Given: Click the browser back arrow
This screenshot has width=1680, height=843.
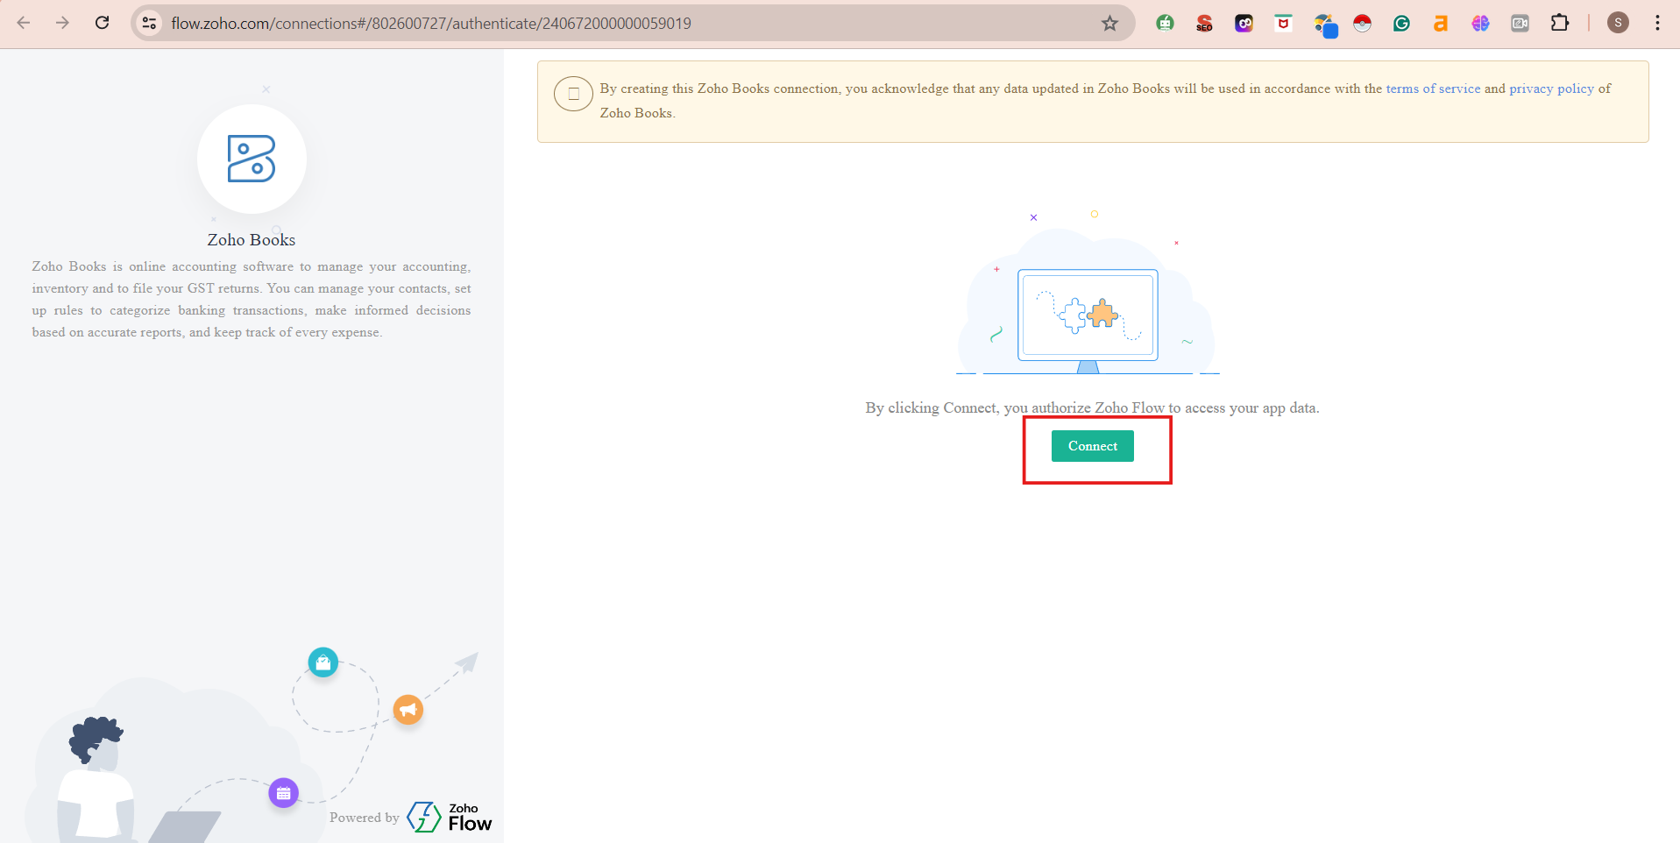Looking at the screenshot, I should (x=24, y=23).
